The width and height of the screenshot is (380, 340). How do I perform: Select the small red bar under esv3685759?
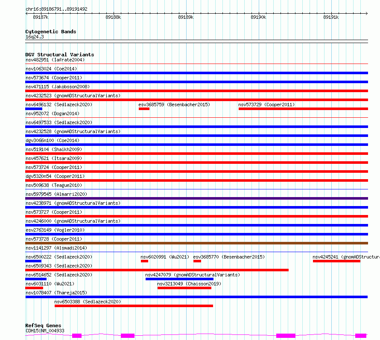pos(144,109)
